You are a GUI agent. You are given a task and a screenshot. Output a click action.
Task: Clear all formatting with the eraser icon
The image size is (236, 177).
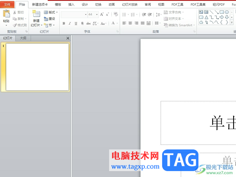pos(116,14)
